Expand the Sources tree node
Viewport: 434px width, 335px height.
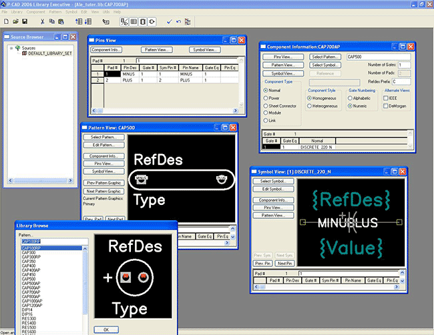tap(11, 48)
